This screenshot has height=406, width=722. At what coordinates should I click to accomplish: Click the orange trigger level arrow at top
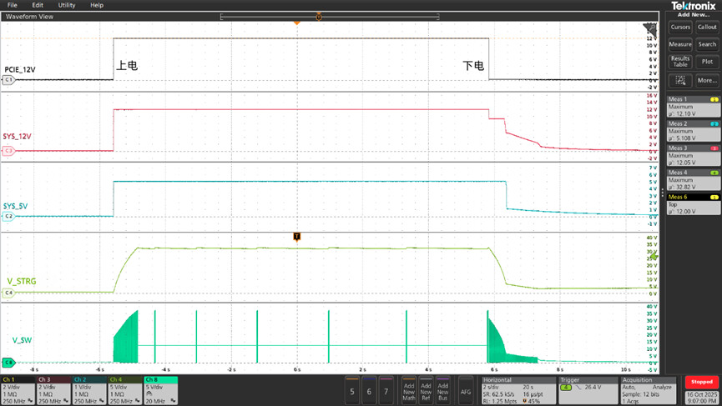(x=296, y=23)
